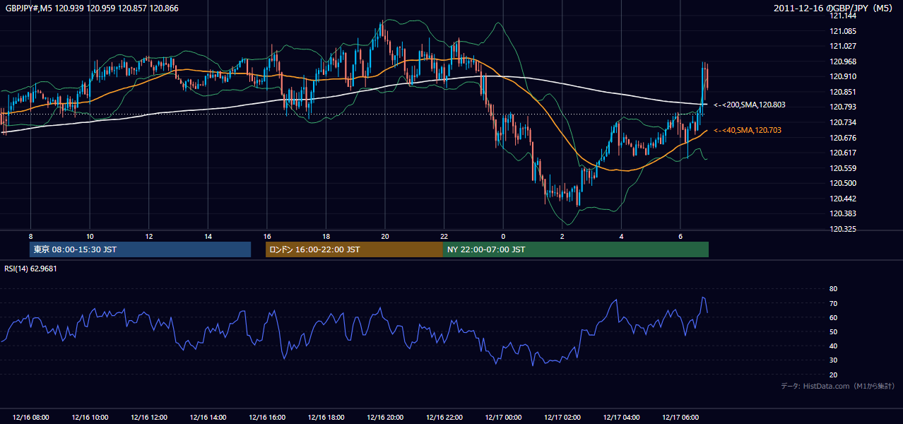Click the hour 10 tick under price chart
903x424 pixels.
(90, 236)
